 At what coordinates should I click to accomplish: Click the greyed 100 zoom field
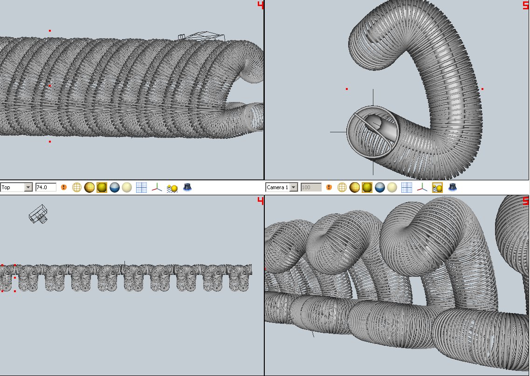[311, 187]
